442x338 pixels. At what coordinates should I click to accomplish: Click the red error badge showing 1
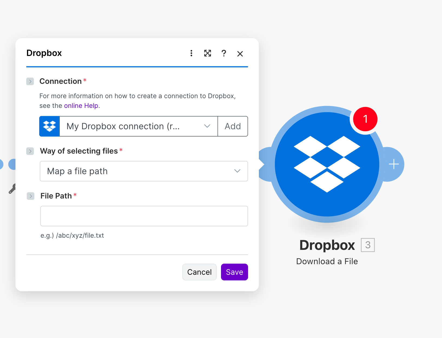click(365, 119)
